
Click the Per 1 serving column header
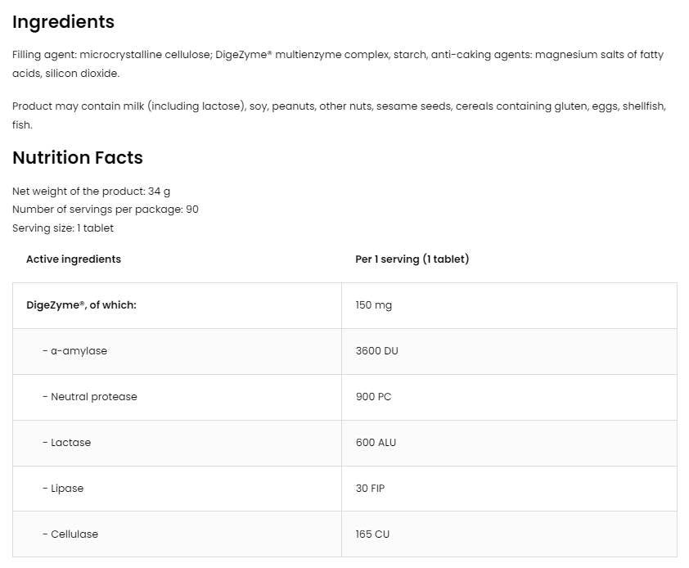[412, 259]
